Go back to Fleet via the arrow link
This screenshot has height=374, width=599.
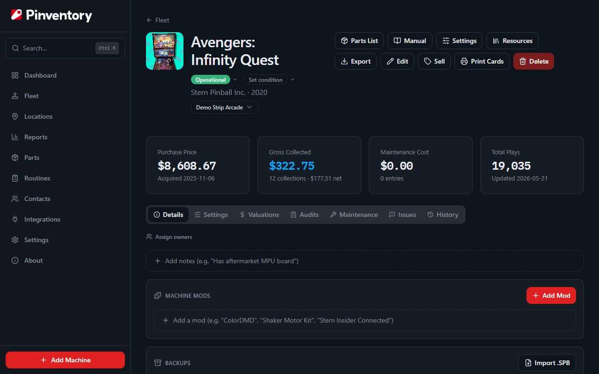coord(158,20)
